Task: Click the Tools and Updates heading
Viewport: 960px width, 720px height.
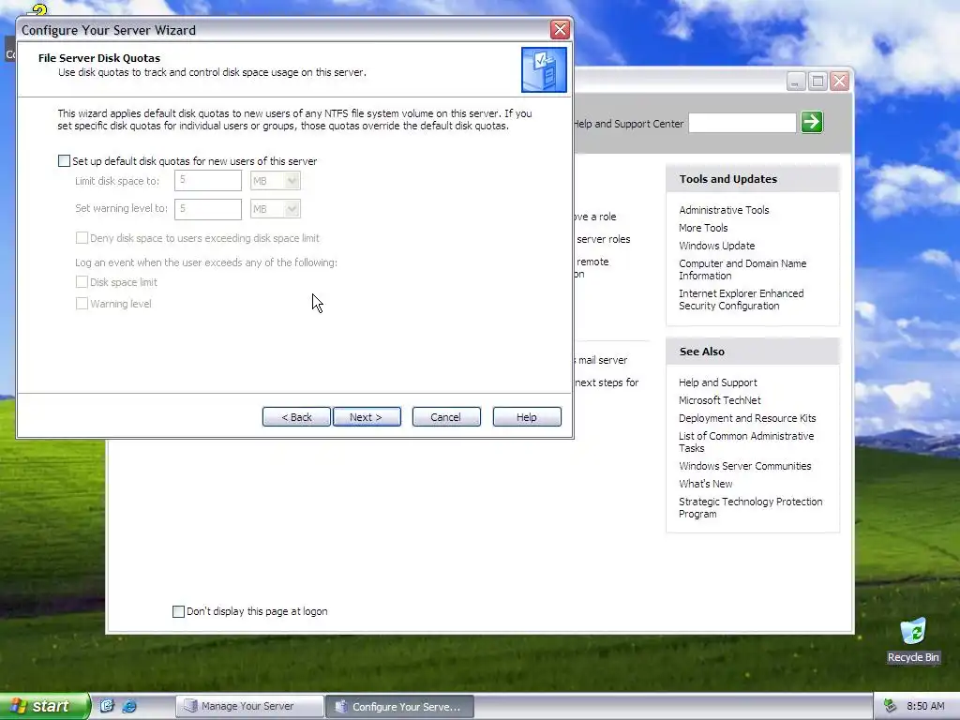Action: tap(727, 179)
